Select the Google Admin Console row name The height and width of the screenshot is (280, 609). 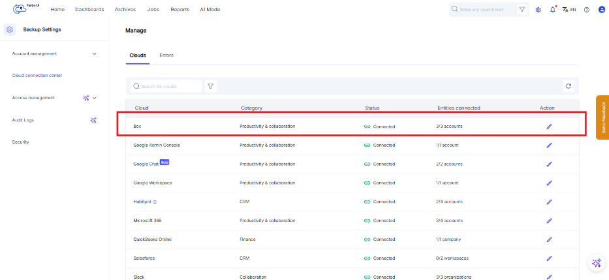[x=157, y=146]
